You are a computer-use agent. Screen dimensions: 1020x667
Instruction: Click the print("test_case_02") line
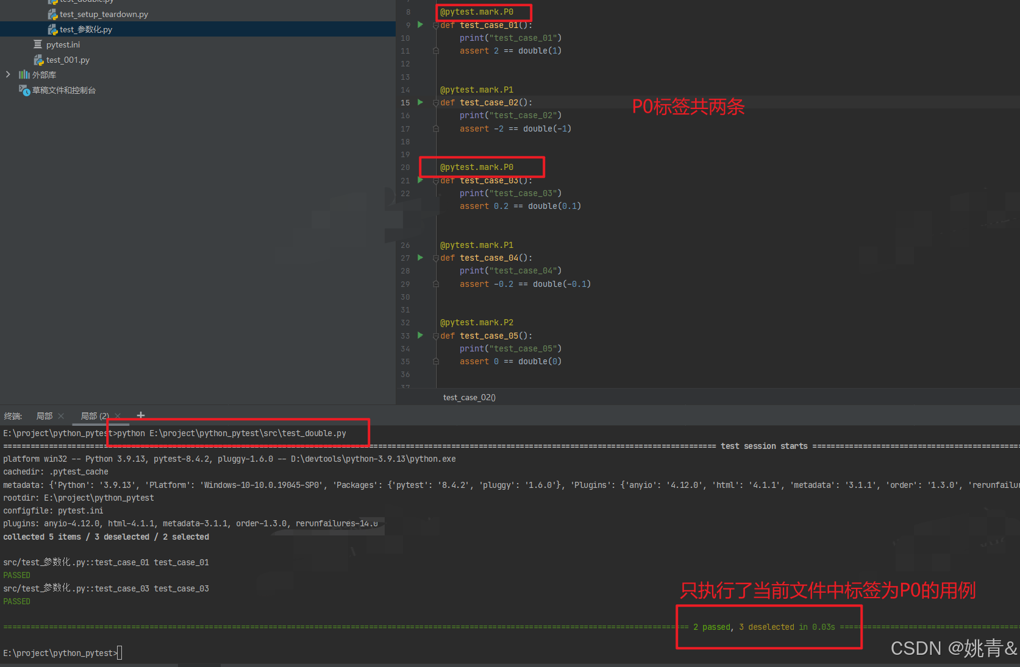511,115
